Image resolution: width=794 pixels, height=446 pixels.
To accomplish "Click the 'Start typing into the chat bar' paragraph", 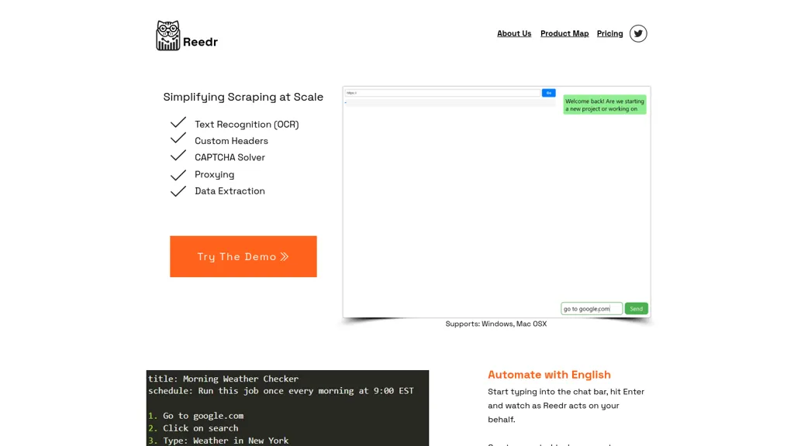I will tap(566, 406).
